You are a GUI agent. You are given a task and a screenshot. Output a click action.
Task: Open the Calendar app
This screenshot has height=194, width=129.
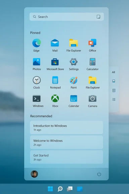(x=74, y=98)
